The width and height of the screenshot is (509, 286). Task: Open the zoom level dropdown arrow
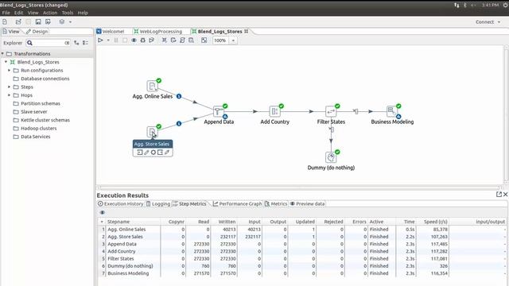[233, 41]
